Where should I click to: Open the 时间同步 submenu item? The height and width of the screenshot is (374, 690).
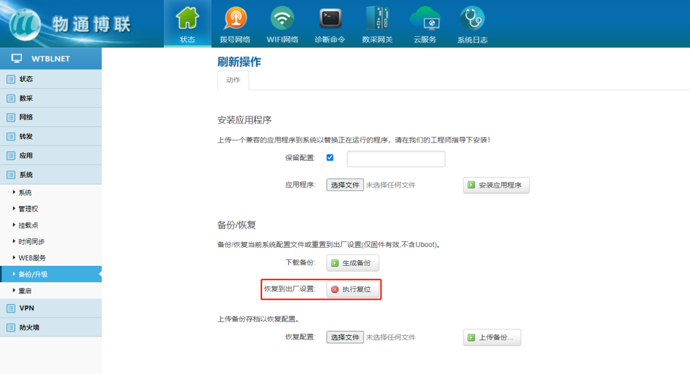tap(31, 241)
